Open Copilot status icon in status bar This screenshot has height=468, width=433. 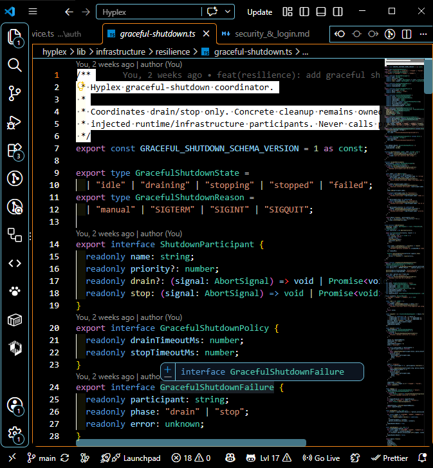click(230, 458)
